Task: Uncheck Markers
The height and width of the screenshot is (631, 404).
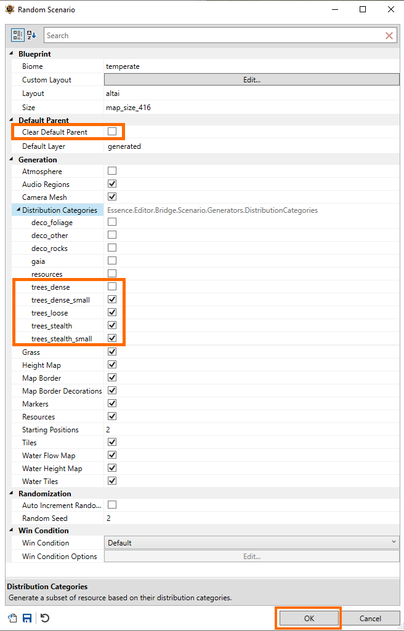Action: click(x=112, y=403)
